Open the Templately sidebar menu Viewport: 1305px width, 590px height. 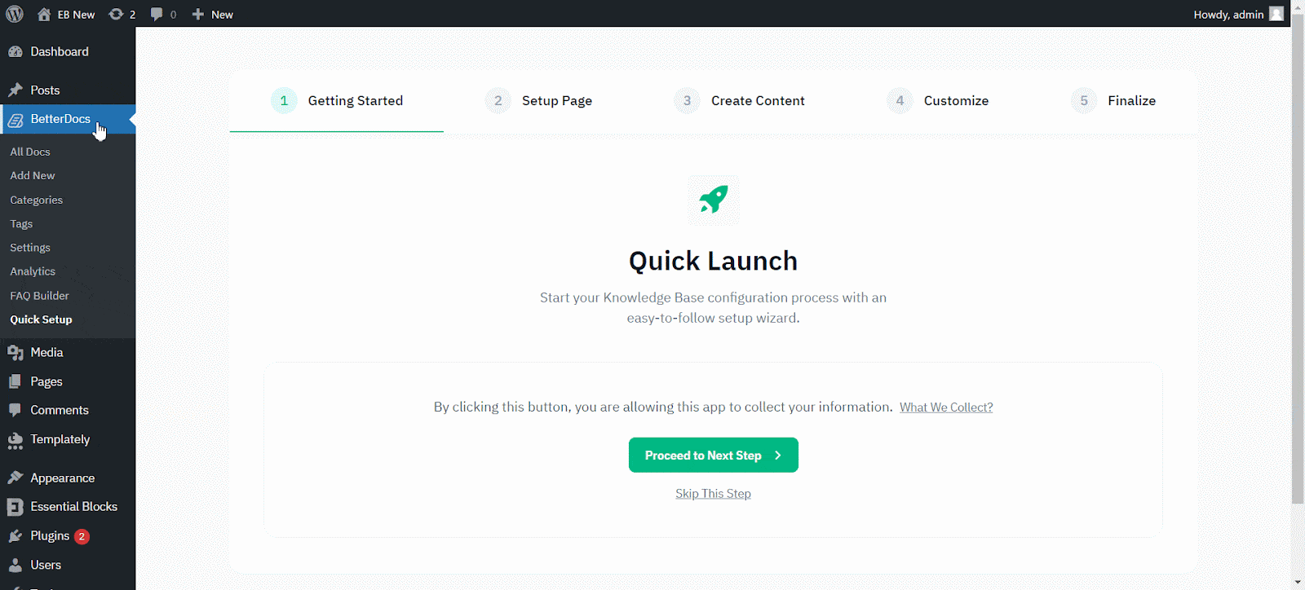click(x=60, y=439)
